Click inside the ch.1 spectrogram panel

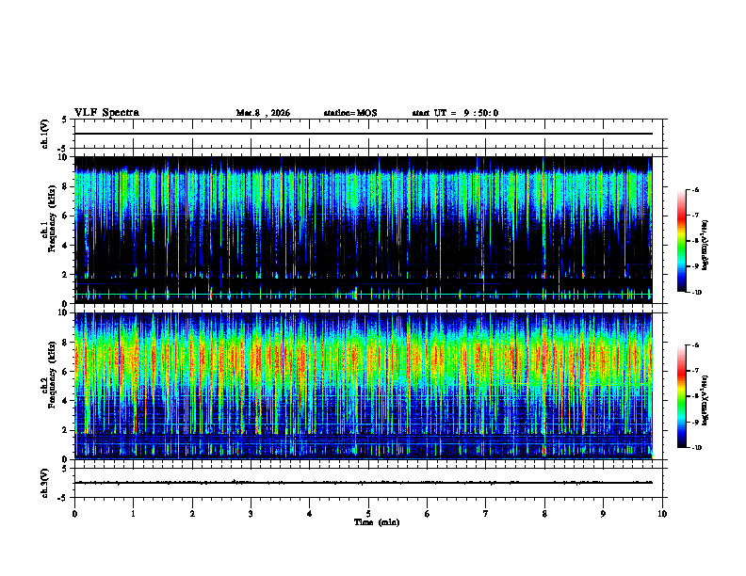click(x=364, y=230)
